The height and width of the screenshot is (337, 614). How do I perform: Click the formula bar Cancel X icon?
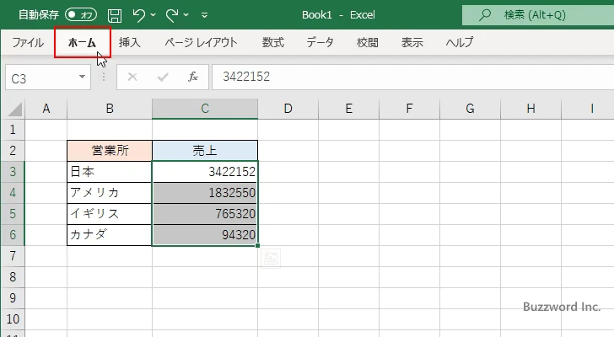(x=132, y=77)
